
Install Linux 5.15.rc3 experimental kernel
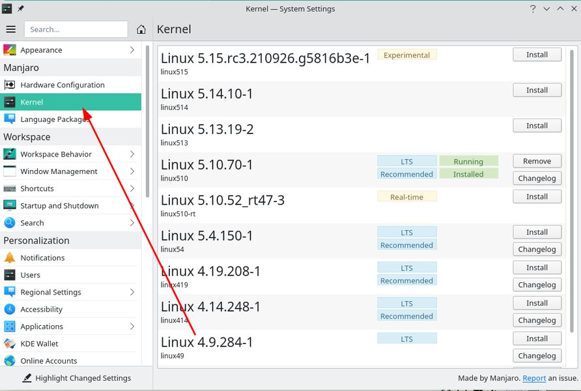click(537, 55)
